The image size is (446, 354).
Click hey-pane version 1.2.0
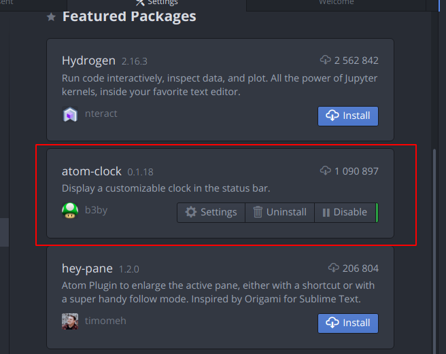[x=129, y=269]
